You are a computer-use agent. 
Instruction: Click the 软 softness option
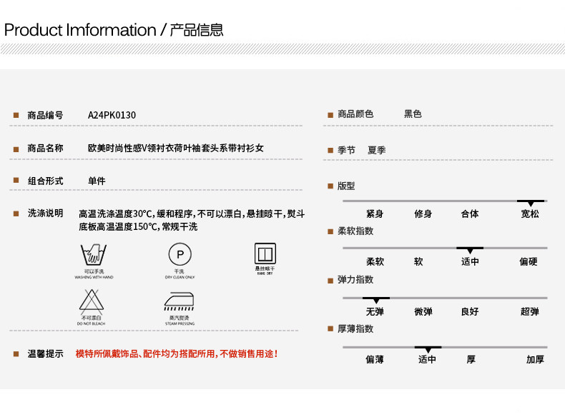[418, 261]
